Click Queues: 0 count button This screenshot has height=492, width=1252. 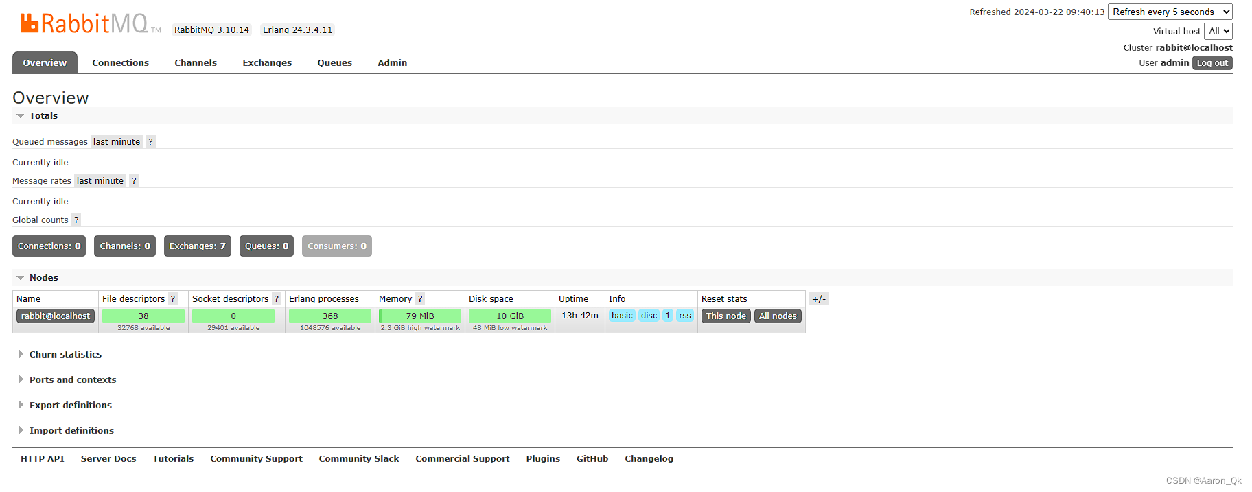(x=267, y=246)
